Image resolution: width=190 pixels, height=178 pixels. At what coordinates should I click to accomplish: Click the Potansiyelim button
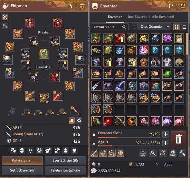22,160
